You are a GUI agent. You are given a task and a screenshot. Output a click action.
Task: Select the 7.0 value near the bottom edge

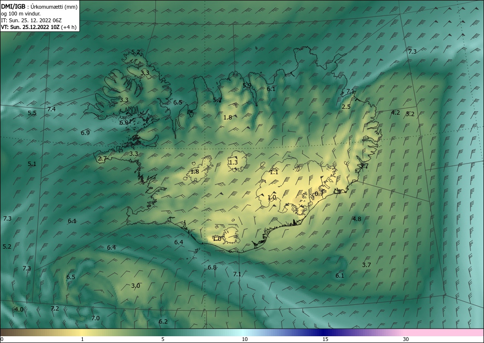[x=95, y=318]
